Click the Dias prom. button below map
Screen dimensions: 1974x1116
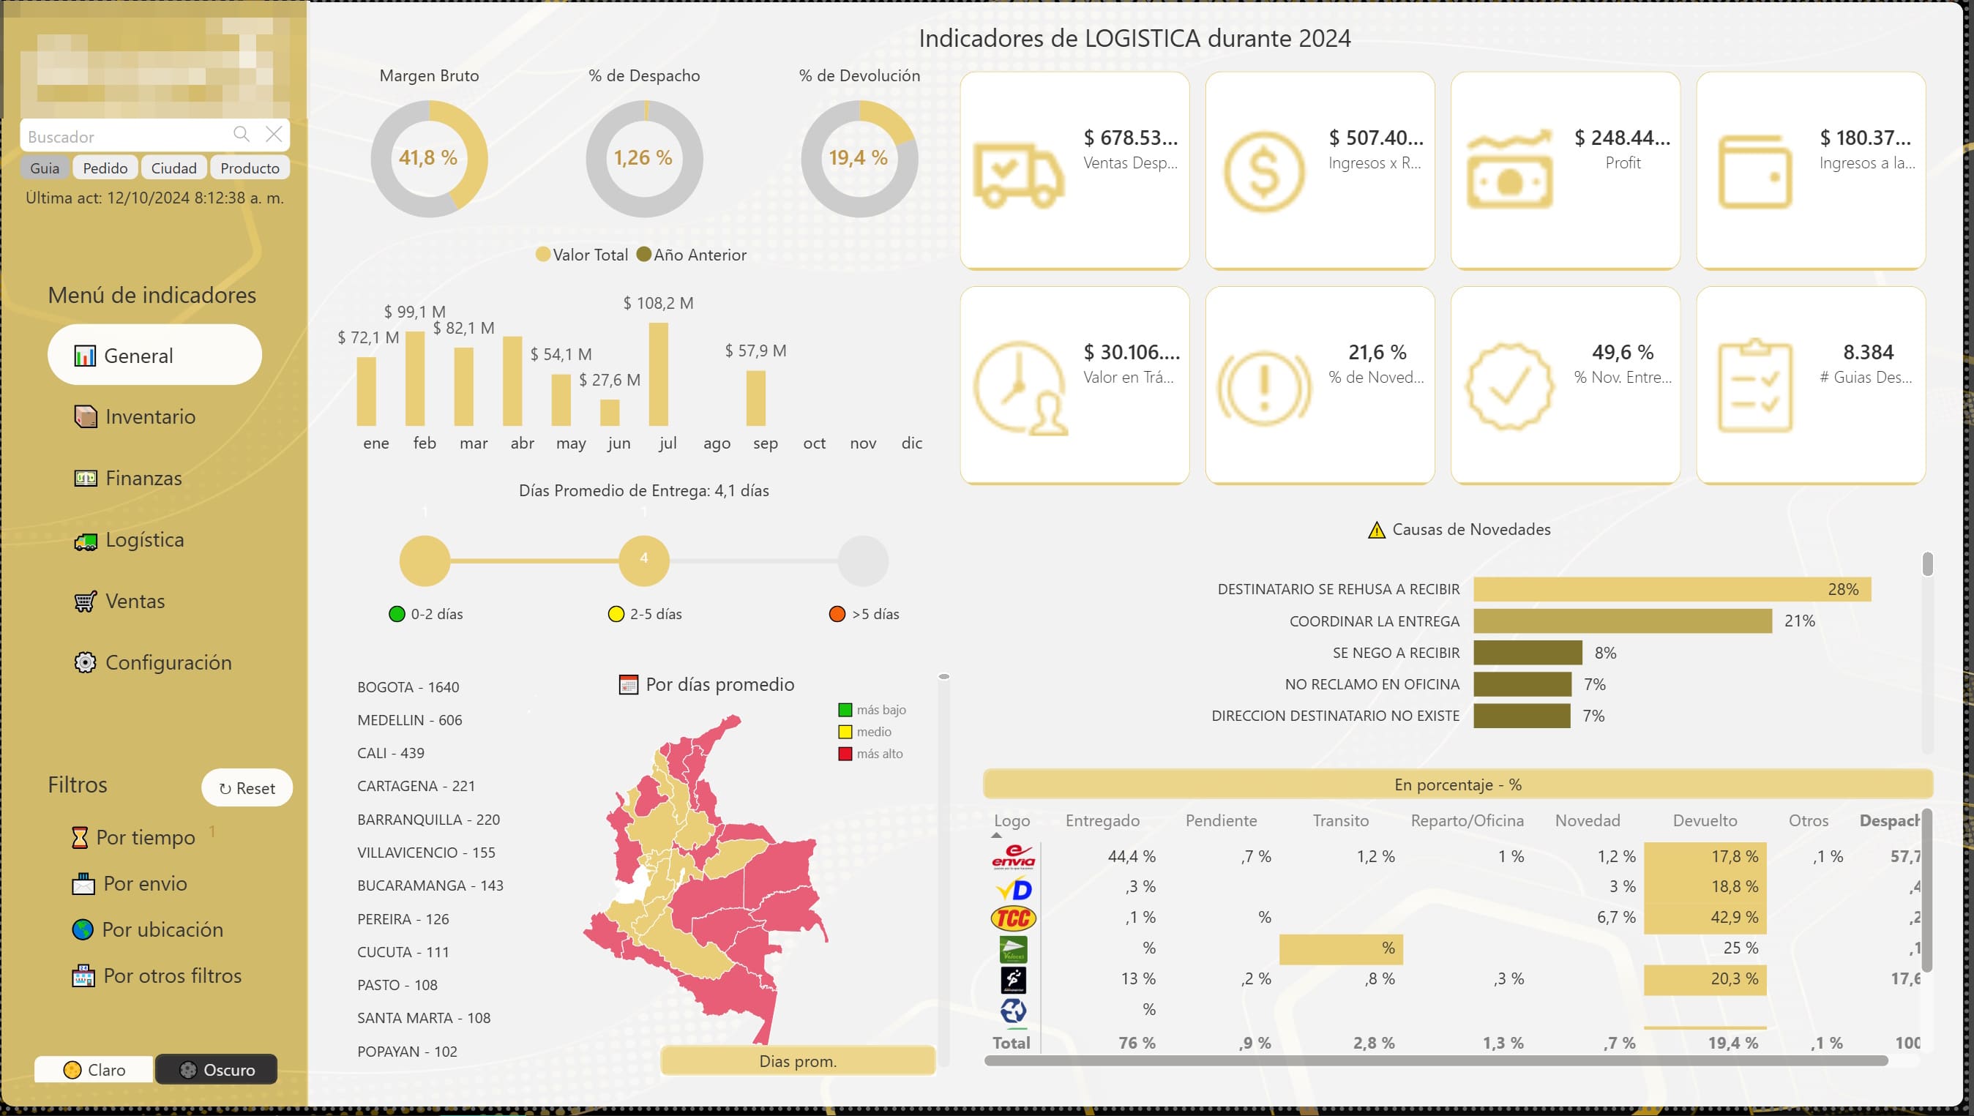797,1061
